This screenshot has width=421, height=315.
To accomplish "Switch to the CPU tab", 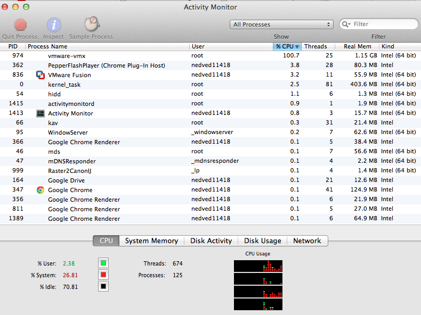I will click(x=106, y=241).
